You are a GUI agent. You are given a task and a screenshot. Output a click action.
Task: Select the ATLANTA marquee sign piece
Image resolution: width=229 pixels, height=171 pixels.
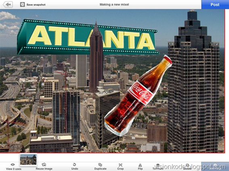click(x=88, y=37)
